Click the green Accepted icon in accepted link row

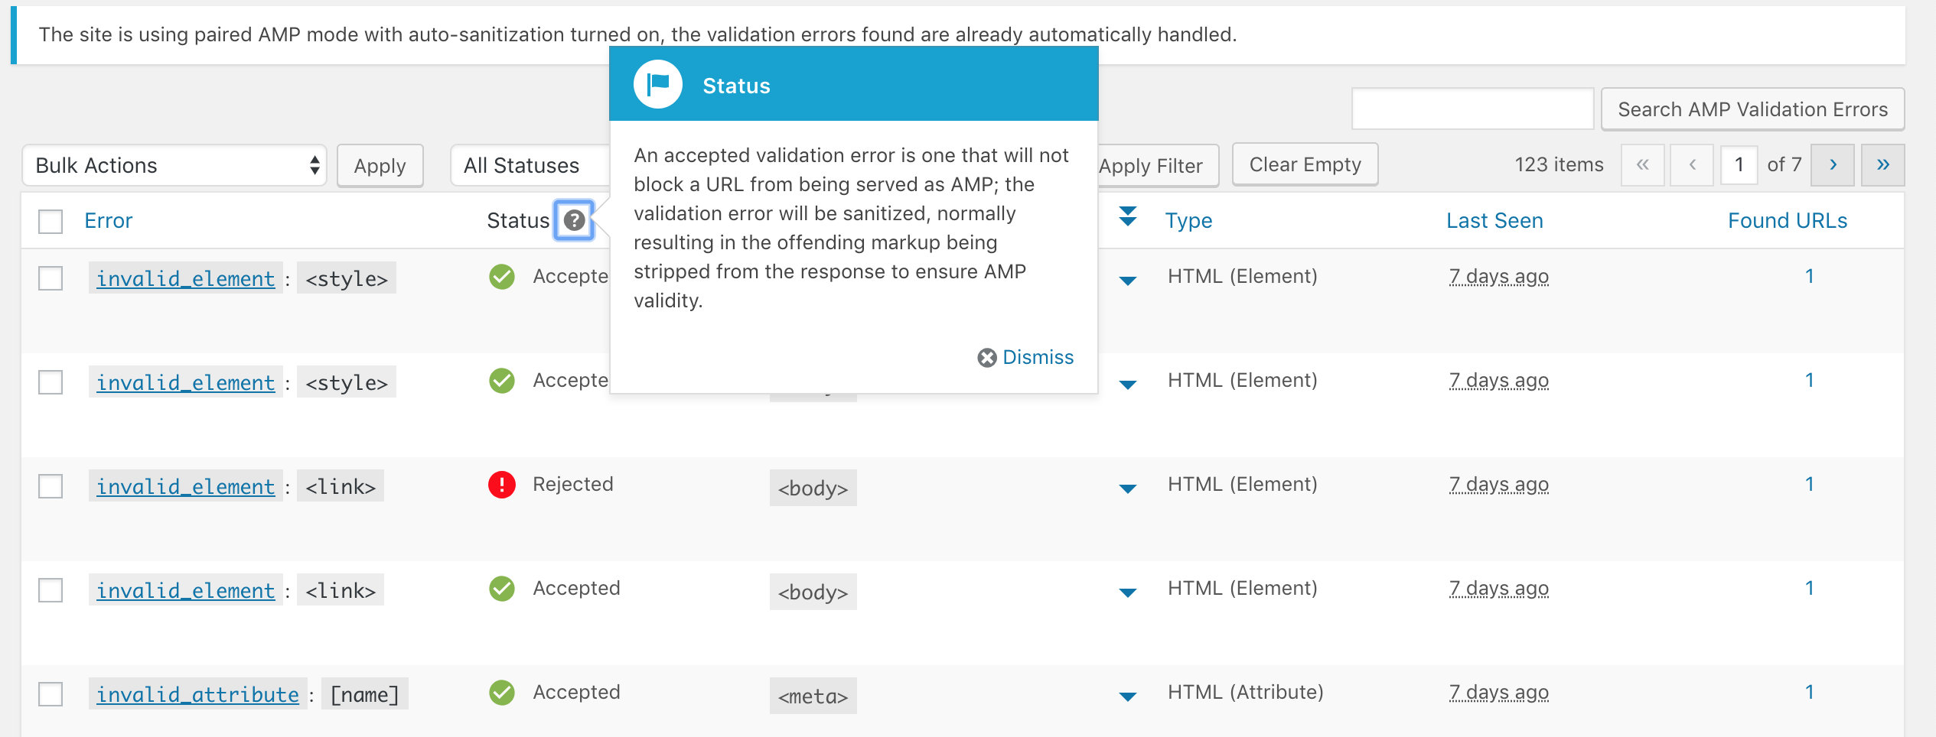pyautogui.click(x=502, y=589)
